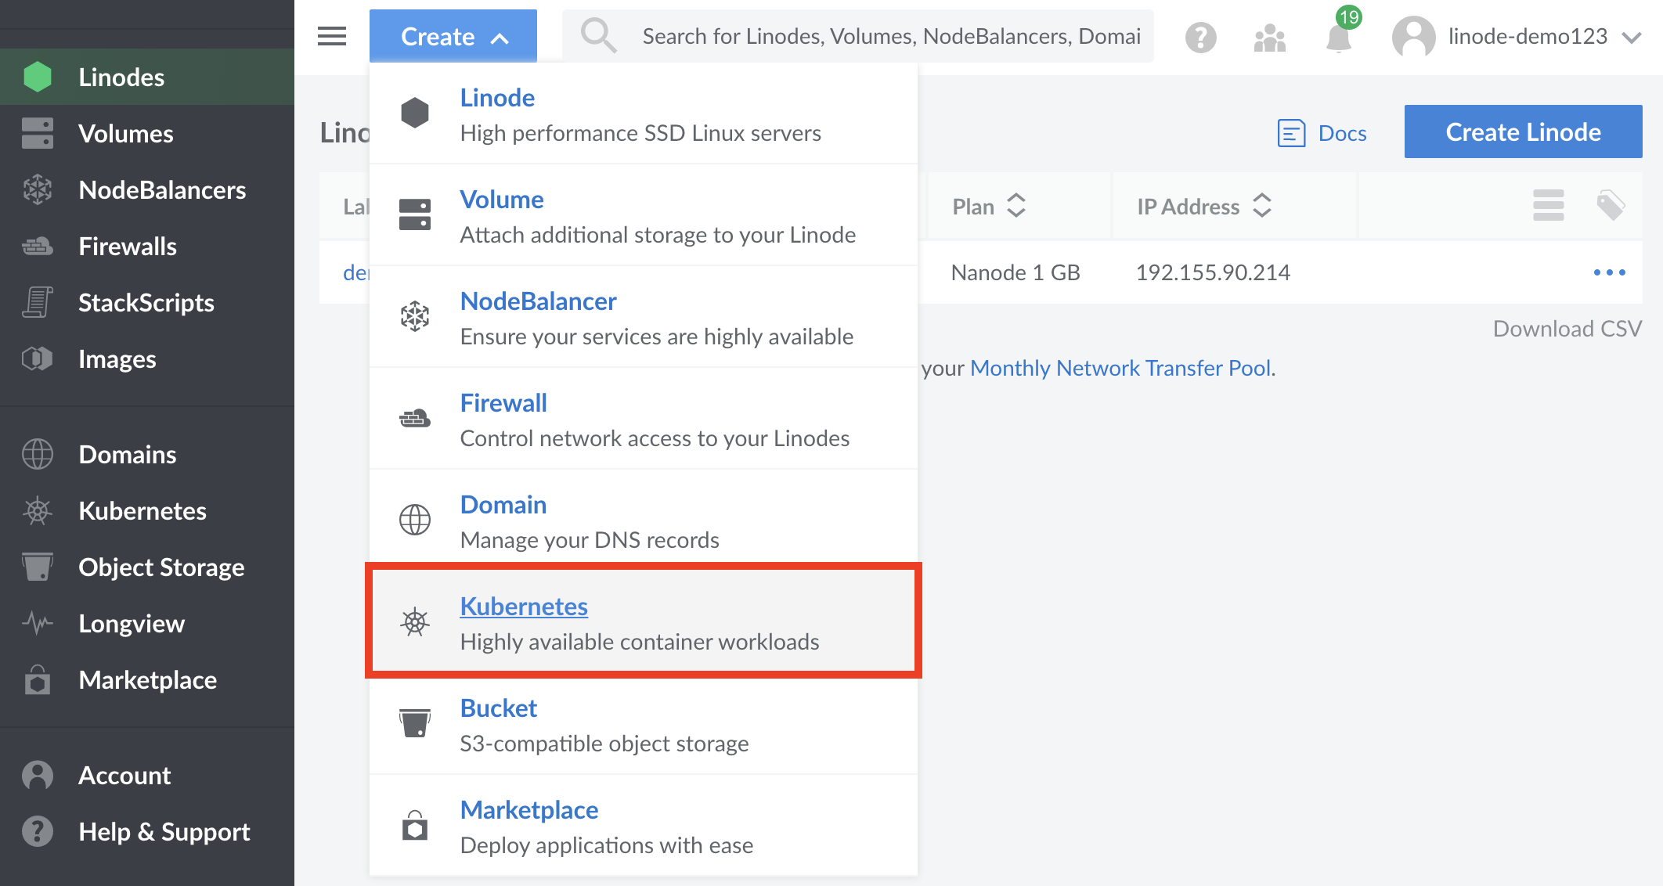The height and width of the screenshot is (886, 1663).
Task: Select the Images section icon
Action: click(37, 358)
